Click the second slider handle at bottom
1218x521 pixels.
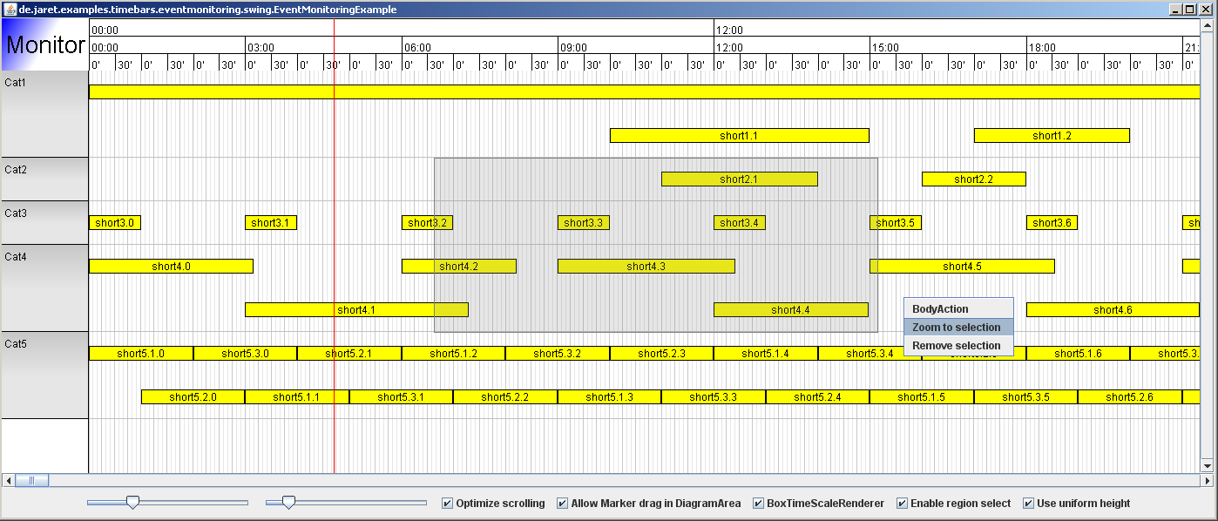[x=288, y=503]
